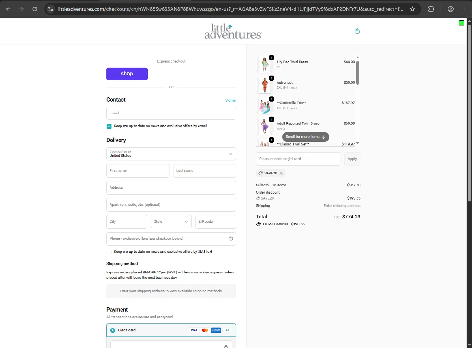
Task: Click the Sign in link
Action: [x=231, y=100]
